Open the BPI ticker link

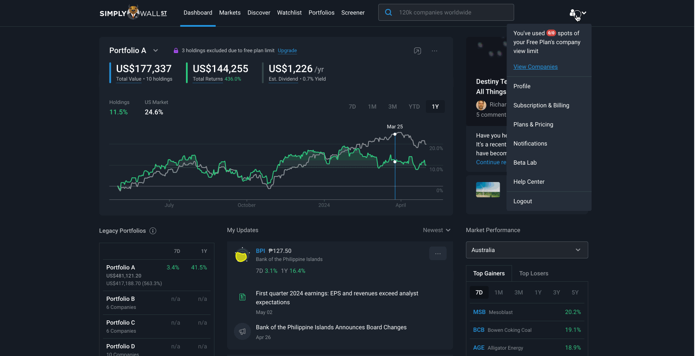[260, 251]
